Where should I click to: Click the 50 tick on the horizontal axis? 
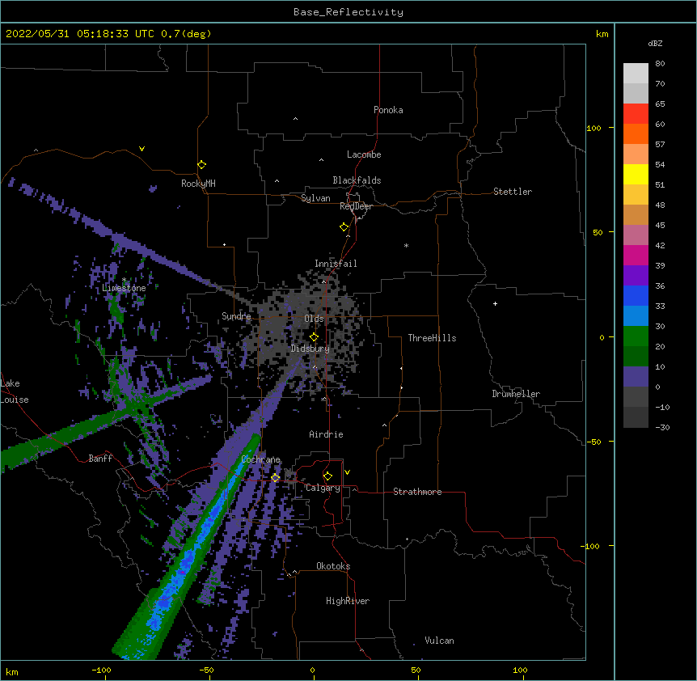[x=416, y=670]
